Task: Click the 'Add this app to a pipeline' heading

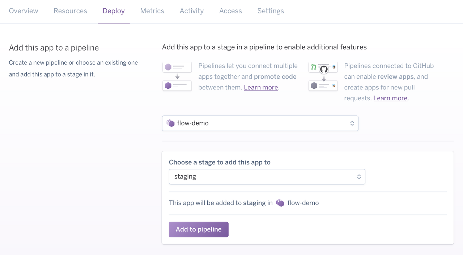Action: pos(54,48)
